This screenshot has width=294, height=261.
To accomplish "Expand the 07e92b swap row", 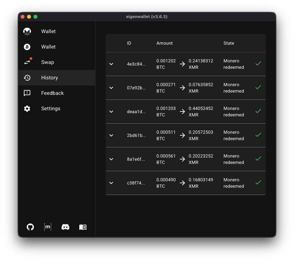I will 111,88.
